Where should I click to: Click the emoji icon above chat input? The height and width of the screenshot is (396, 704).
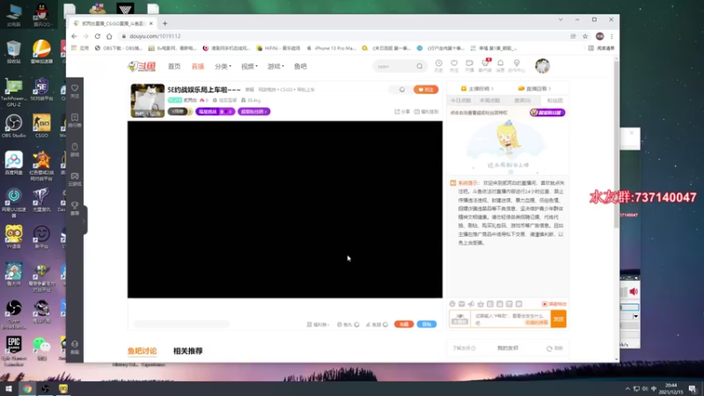coord(452,304)
